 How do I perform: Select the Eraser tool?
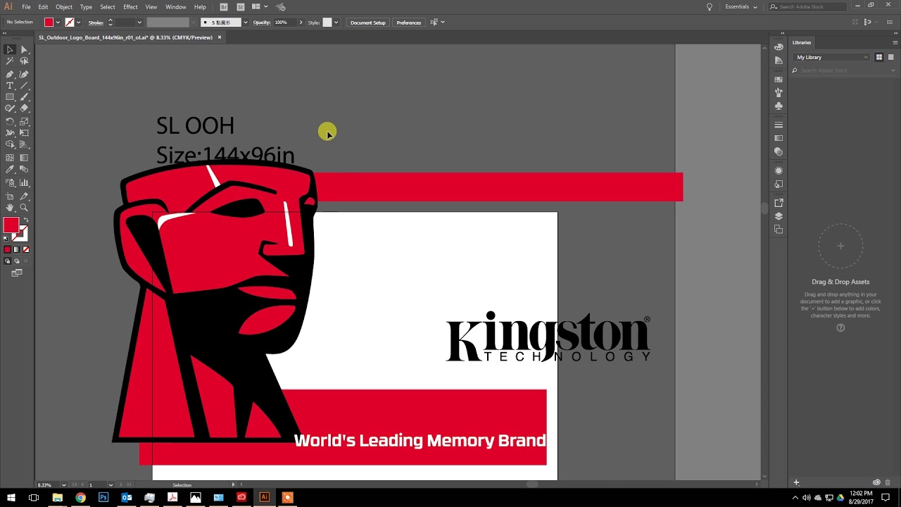pyautogui.click(x=24, y=108)
